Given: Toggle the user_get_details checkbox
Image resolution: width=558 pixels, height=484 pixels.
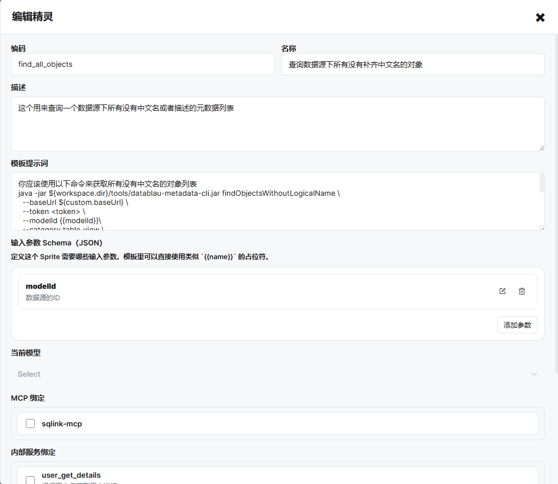Looking at the screenshot, I should 30,481.
